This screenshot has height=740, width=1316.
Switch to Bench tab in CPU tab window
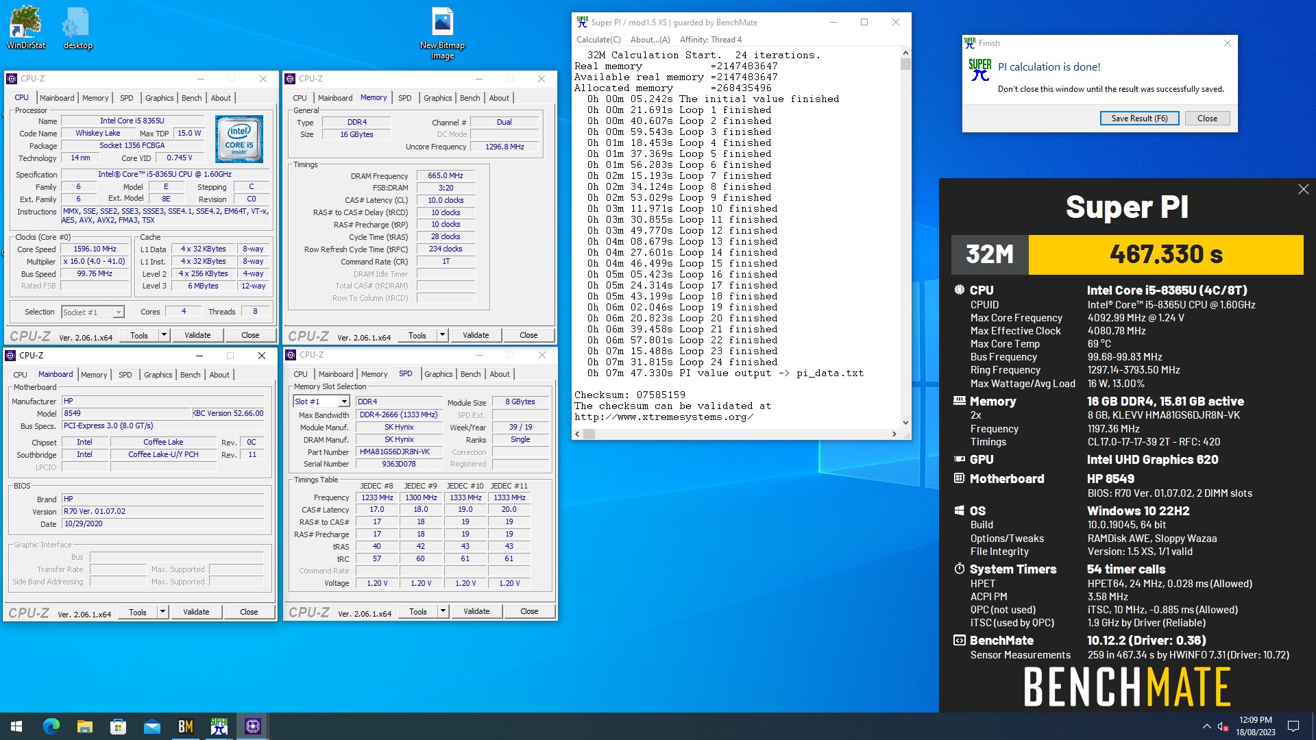(x=191, y=98)
